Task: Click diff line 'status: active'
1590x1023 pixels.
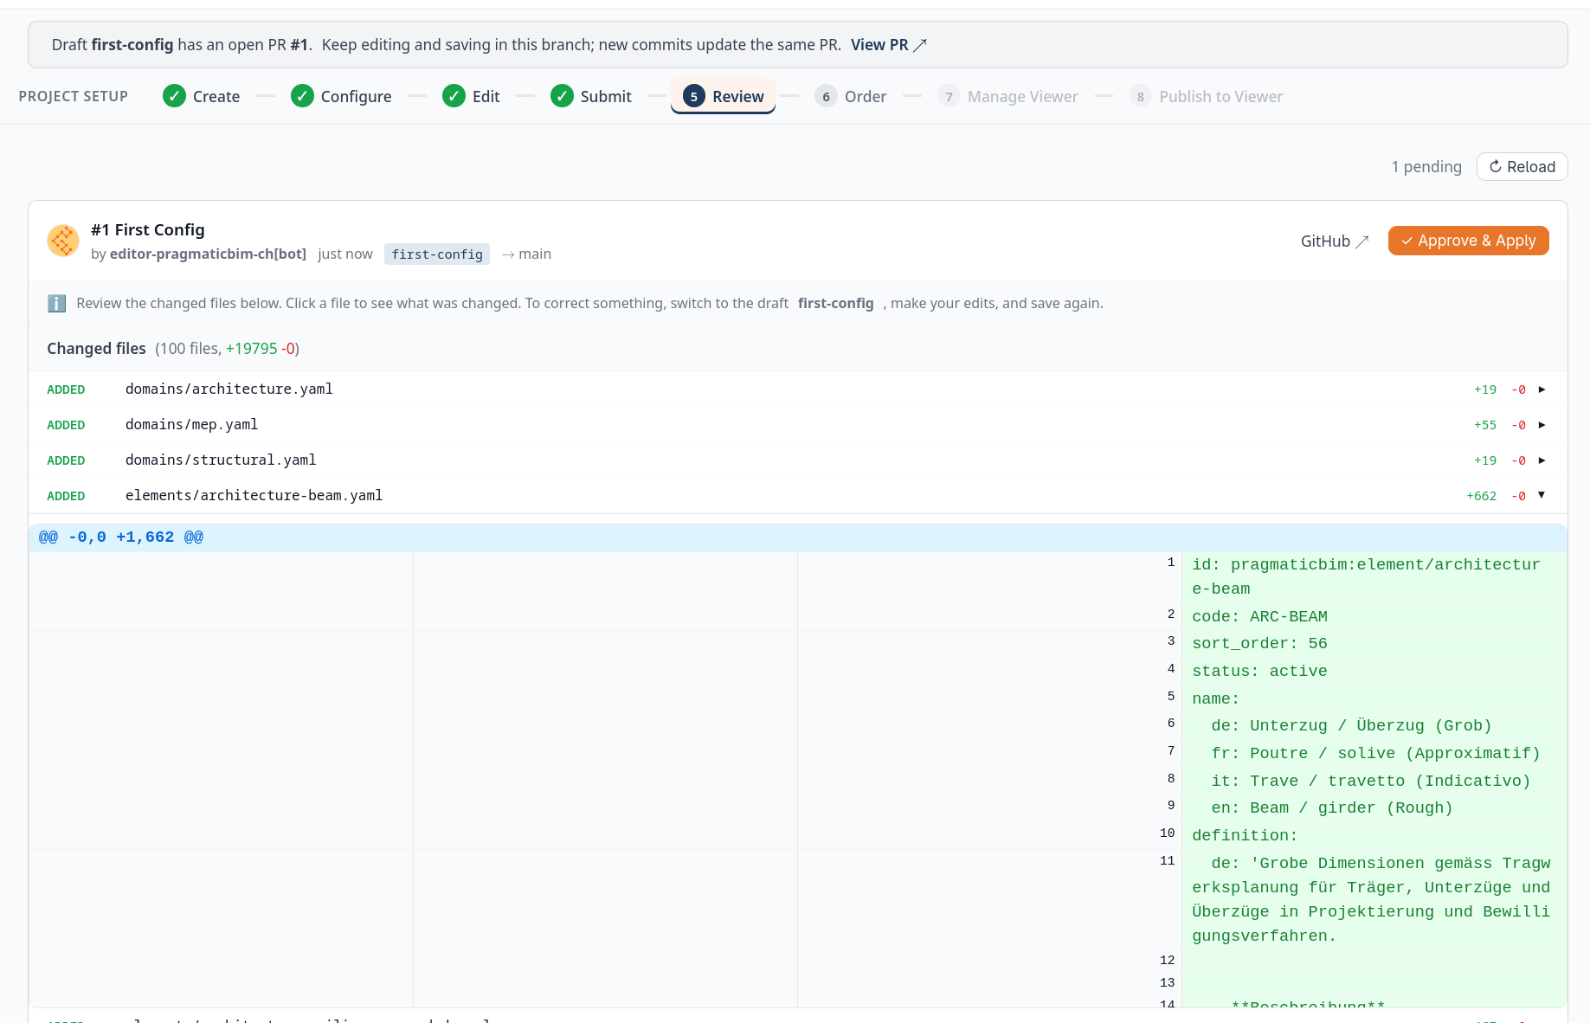Action: pos(1259,672)
